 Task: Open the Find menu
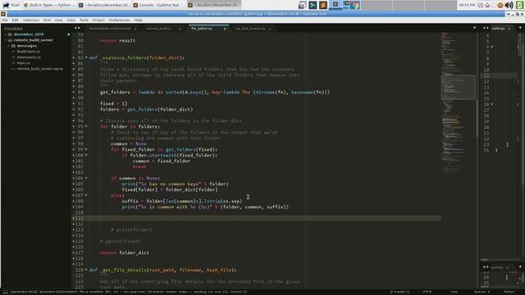[x=47, y=20]
